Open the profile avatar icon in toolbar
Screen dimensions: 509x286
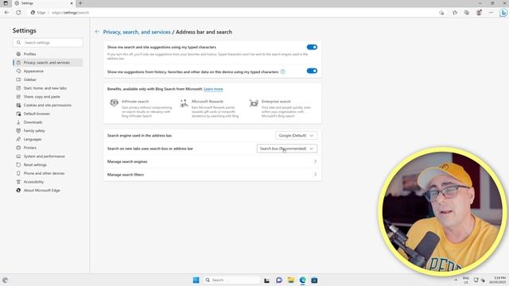click(x=479, y=13)
